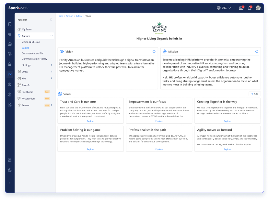Image resolution: width=269 pixels, height=200 pixels.
Task: Open the dashboard grid icon in the left rail
Action: point(10,160)
